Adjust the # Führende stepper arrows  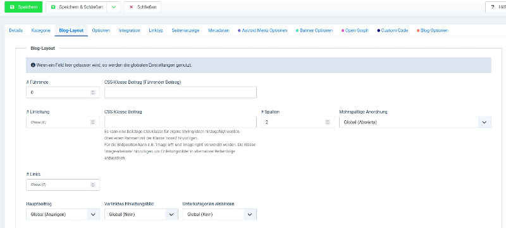pos(93,93)
